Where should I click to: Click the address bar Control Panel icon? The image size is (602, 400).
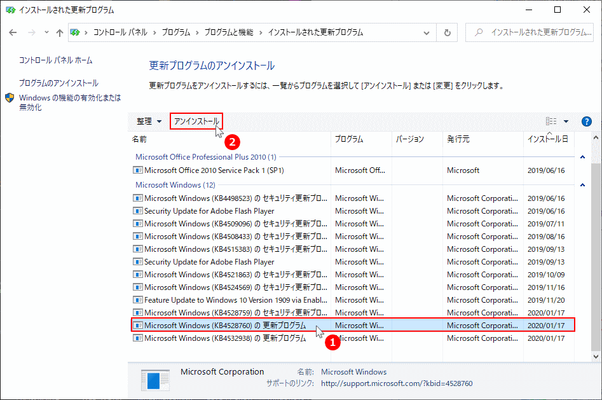75,32
